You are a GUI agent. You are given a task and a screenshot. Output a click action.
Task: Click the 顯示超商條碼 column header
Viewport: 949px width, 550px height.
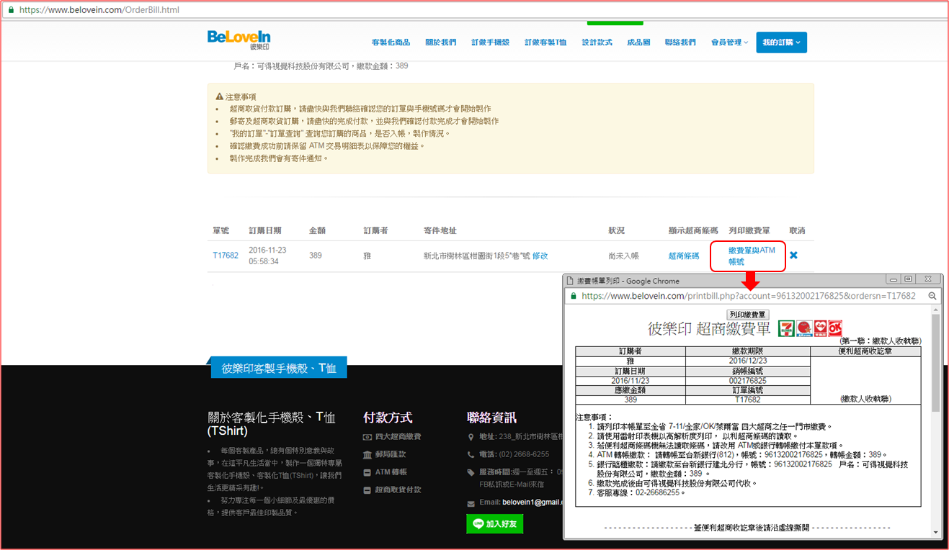pyautogui.click(x=693, y=230)
